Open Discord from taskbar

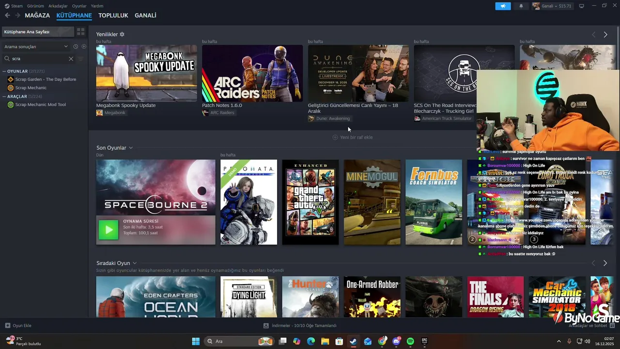tap(396, 341)
